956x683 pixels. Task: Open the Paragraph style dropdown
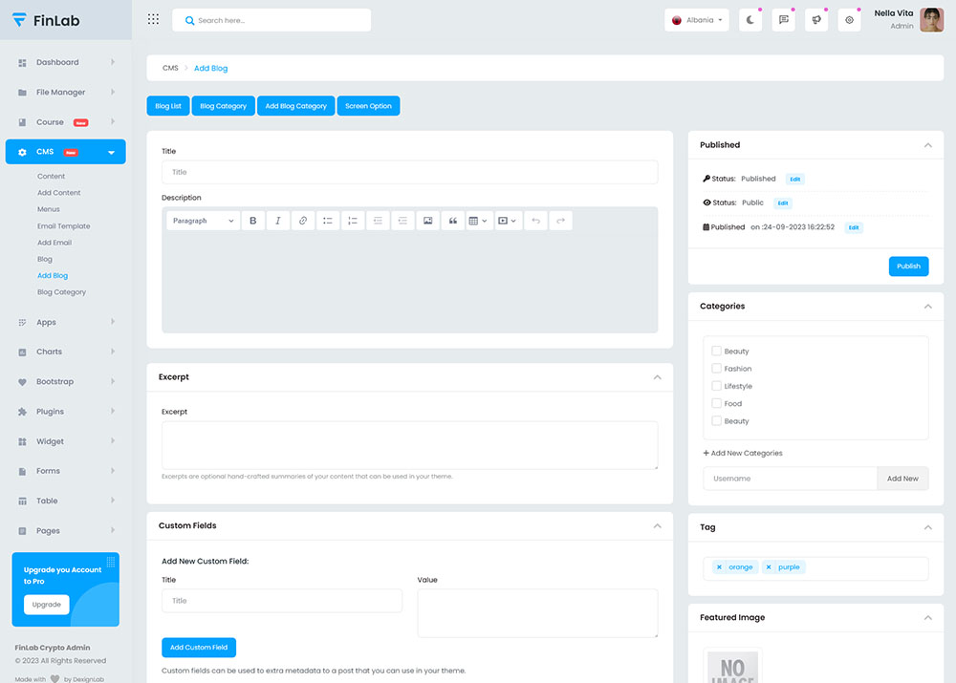coord(203,221)
